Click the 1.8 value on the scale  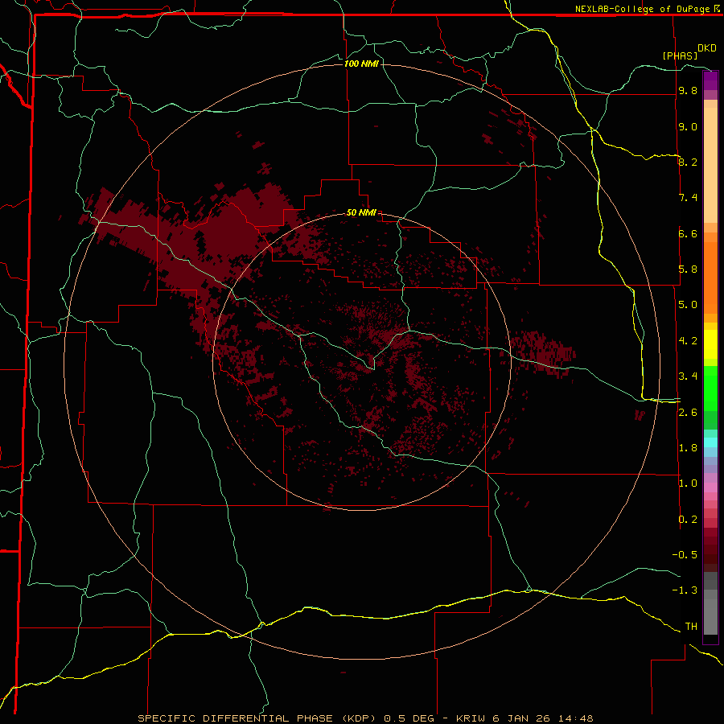tap(688, 448)
